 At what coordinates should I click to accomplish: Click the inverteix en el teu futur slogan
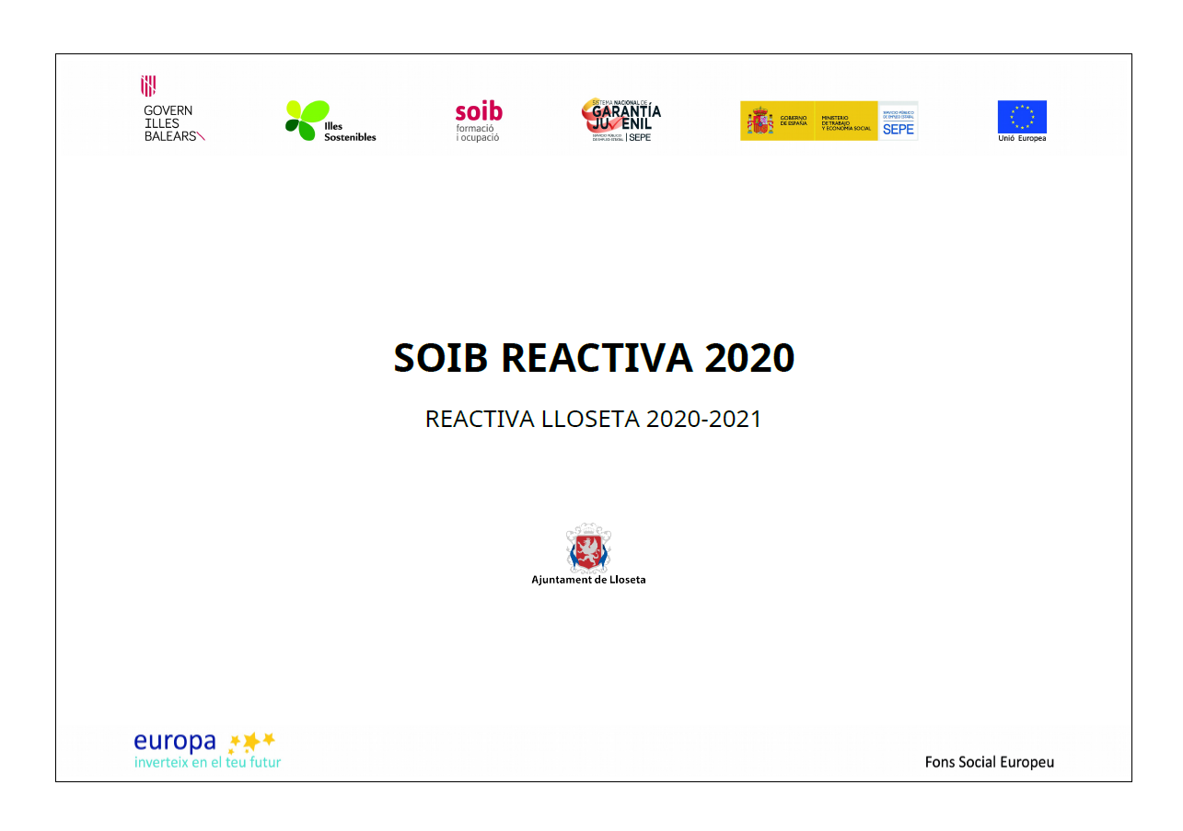pos(208,762)
